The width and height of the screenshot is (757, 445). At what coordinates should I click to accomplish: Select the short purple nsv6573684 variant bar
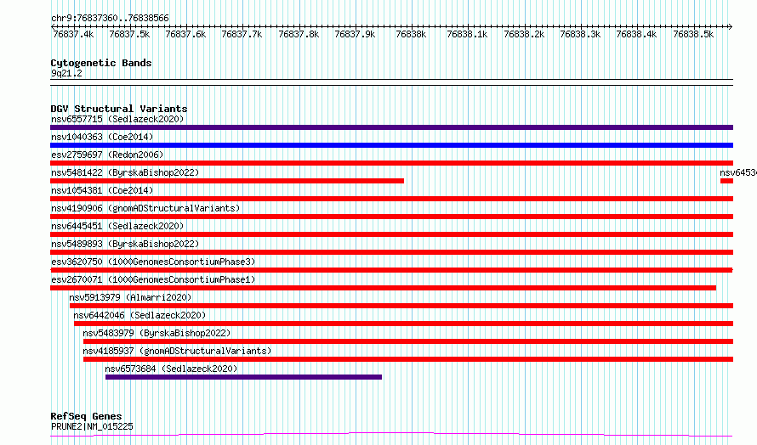243,377
